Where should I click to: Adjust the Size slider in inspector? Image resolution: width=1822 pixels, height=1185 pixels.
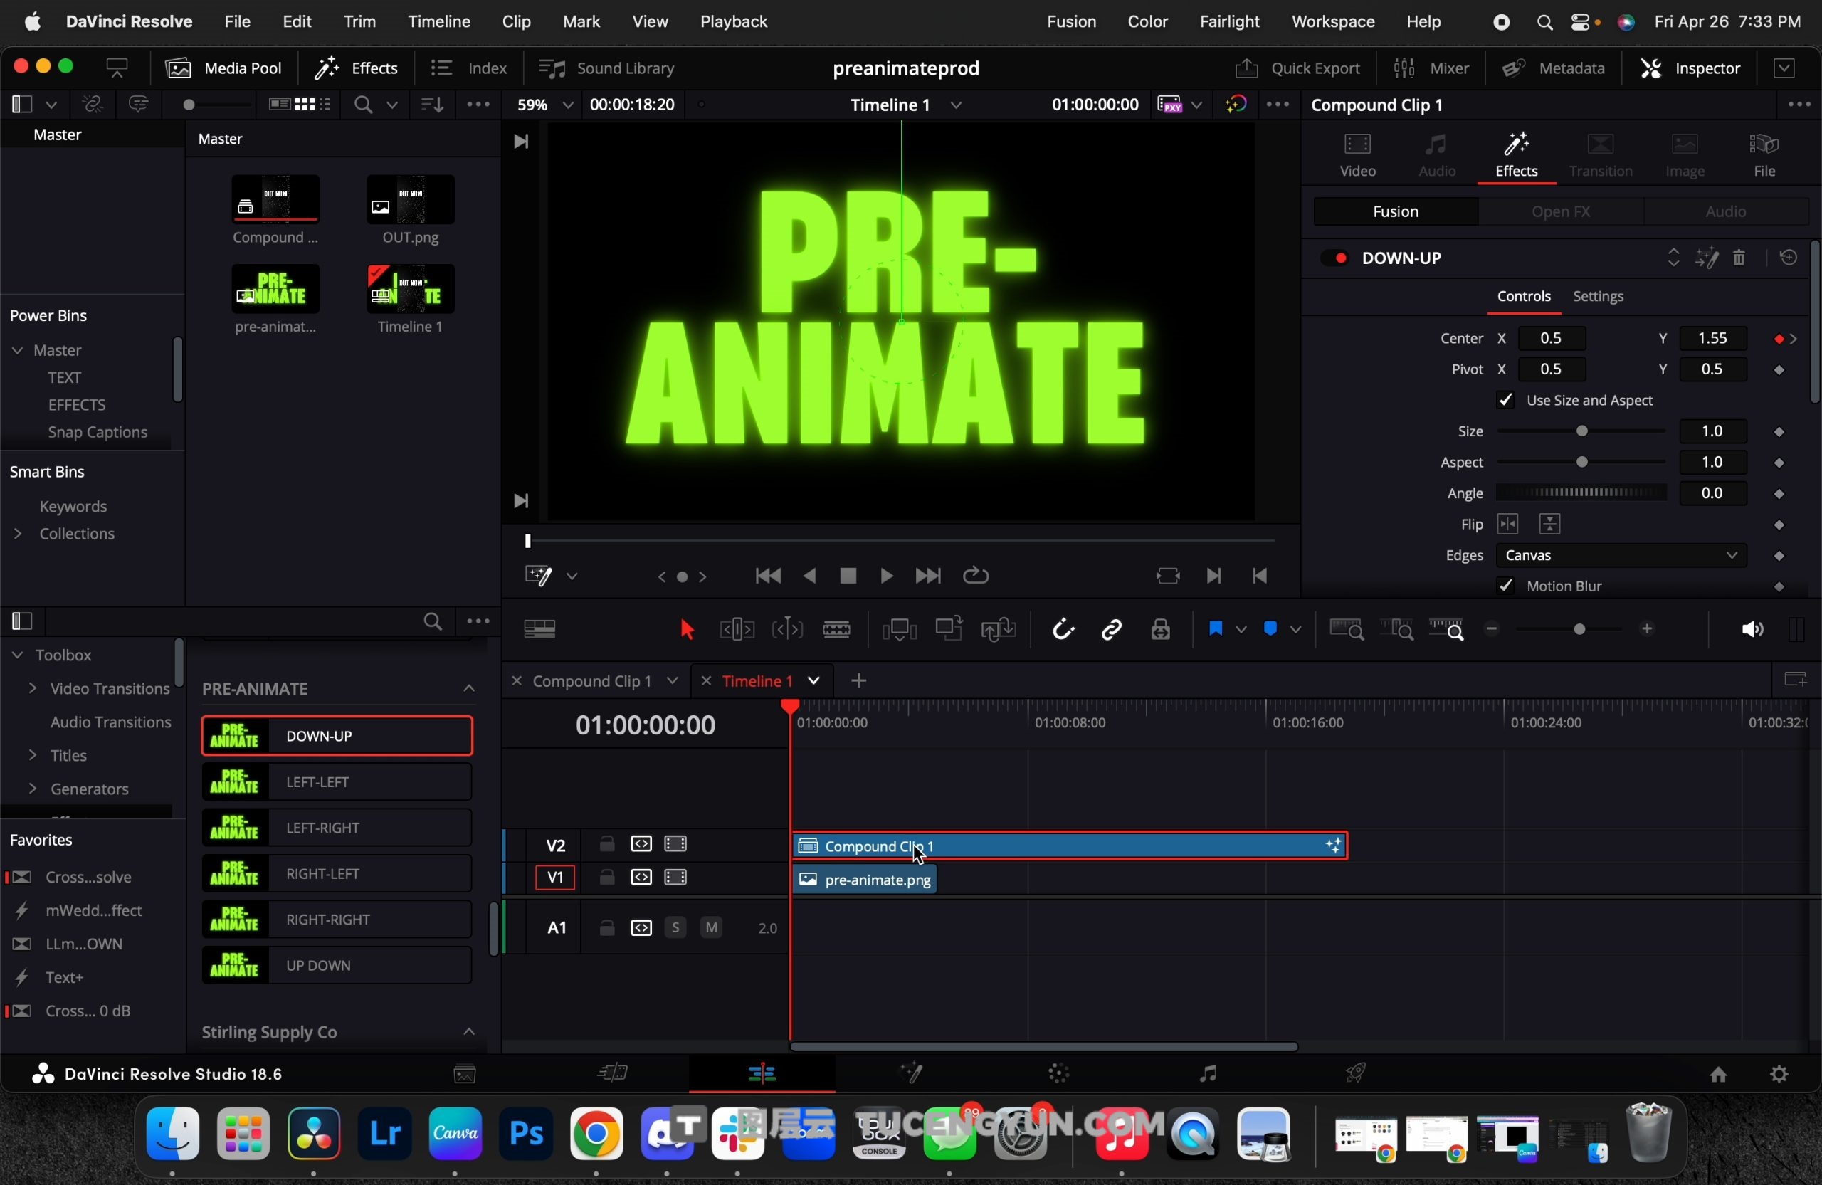pos(1581,432)
